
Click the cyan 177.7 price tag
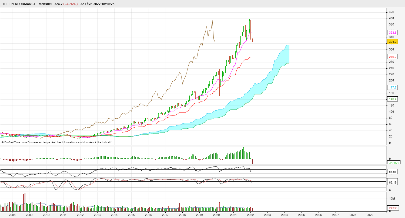393,87
